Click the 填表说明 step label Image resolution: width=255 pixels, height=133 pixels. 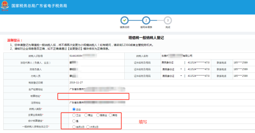click(125, 27)
